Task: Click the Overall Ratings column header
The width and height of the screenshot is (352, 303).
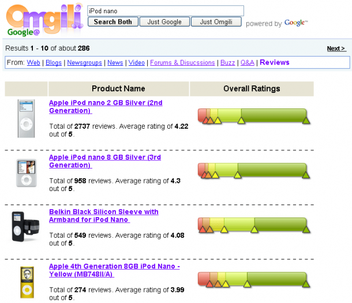Action: point(252,89)
